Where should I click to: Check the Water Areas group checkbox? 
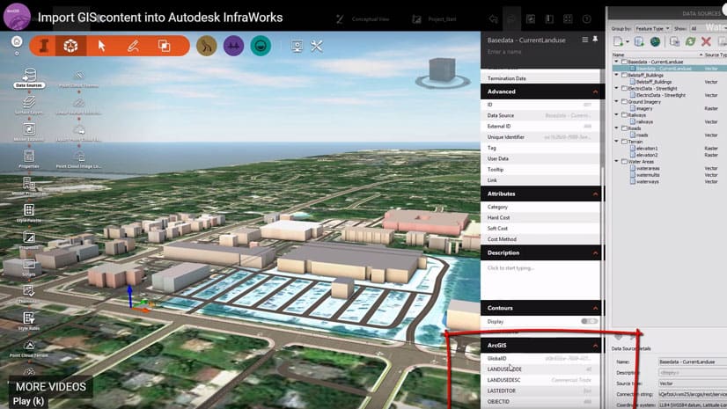pos(624,162)
